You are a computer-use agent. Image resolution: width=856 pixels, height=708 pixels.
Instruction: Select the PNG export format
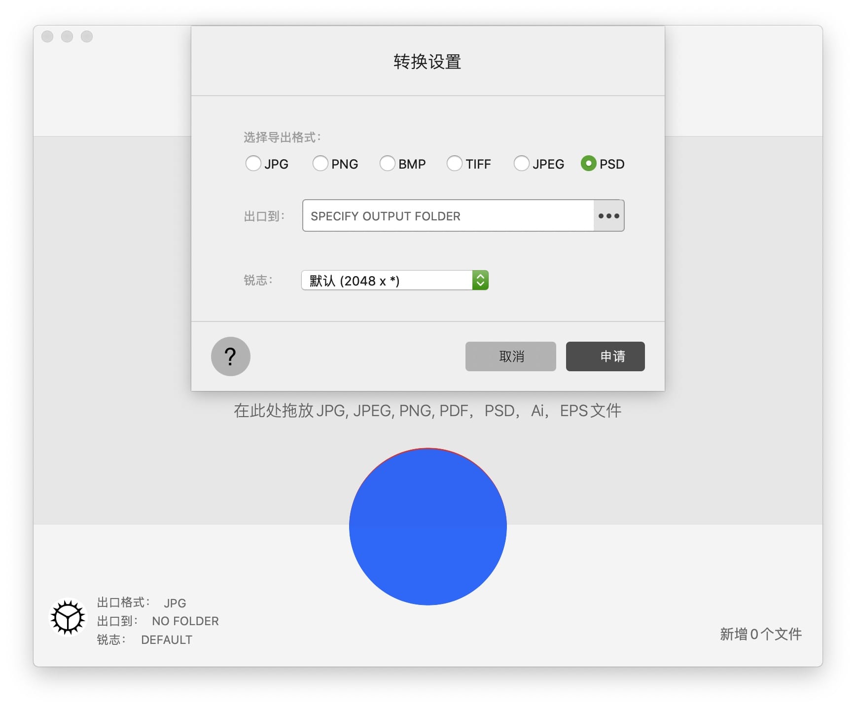pyautogui.click(x=321, y=164)
